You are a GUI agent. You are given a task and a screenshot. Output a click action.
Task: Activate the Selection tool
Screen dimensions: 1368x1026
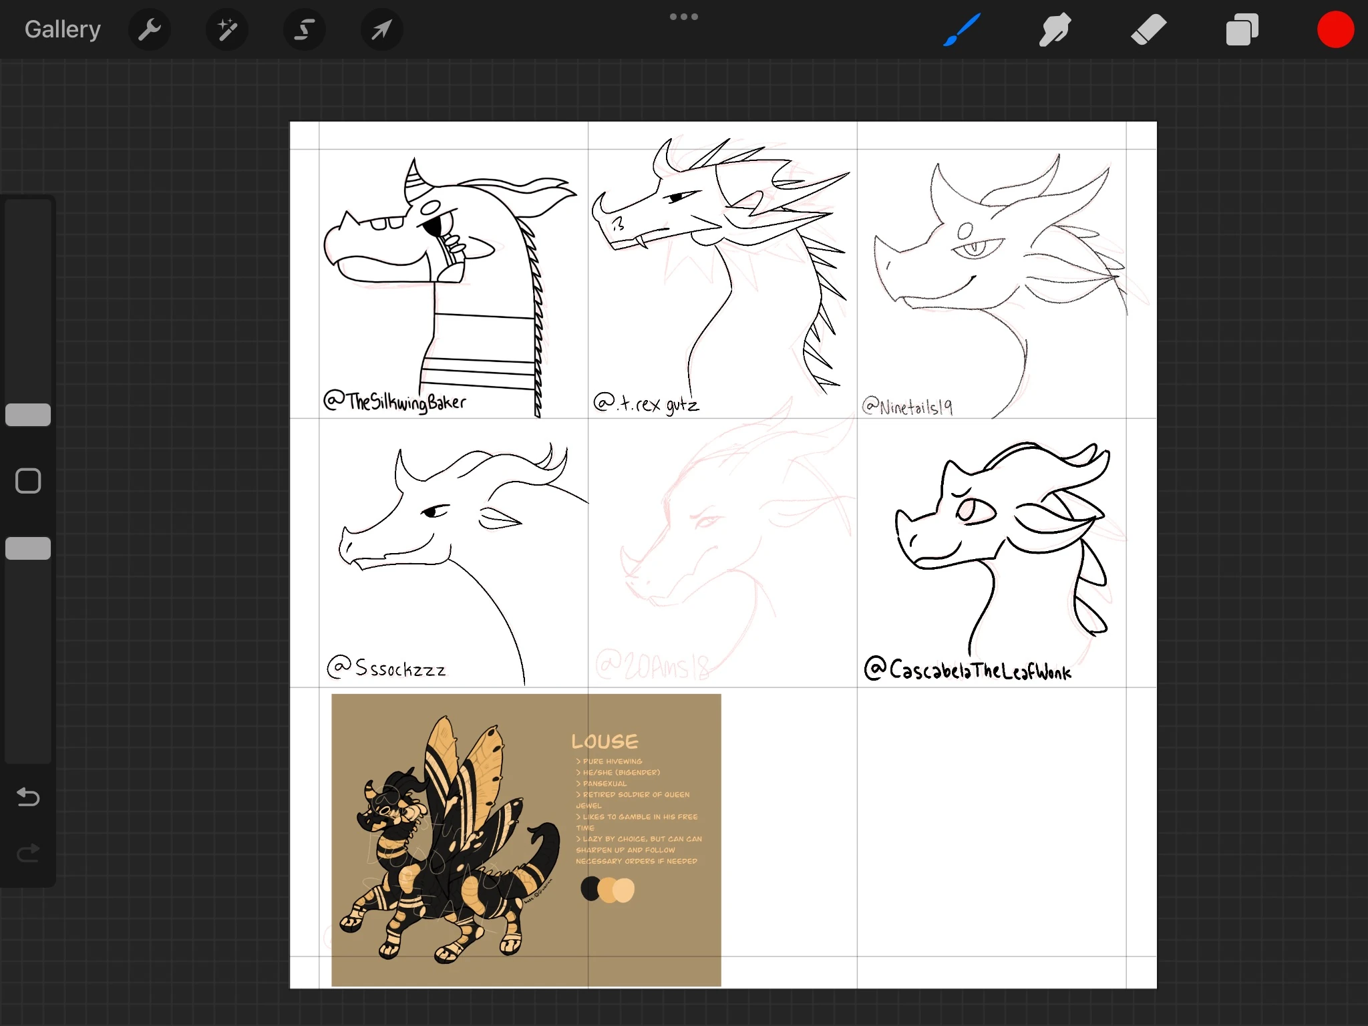click(305, 29)
